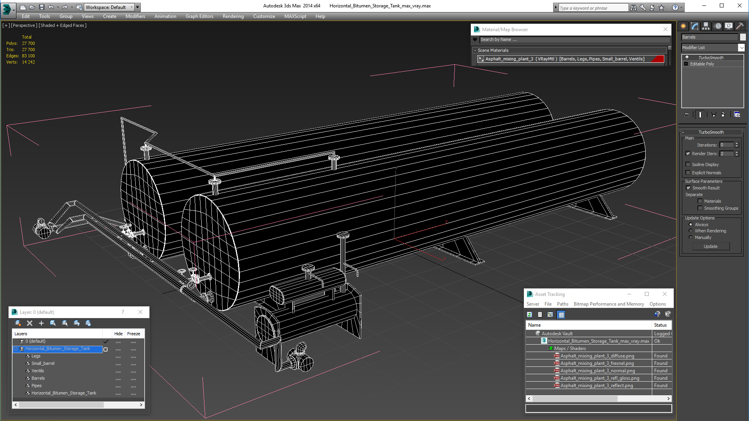Click the Search by Name field

tap(573, 39)
